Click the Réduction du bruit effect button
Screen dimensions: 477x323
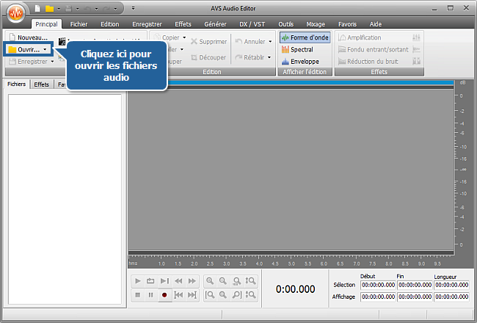click(368, 62)
